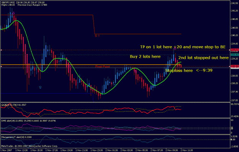This screenshot has height=152, width=239.
Task: Select the 'Stoploss here <--9:39' annotation
Action: click(x=189, y=70)
